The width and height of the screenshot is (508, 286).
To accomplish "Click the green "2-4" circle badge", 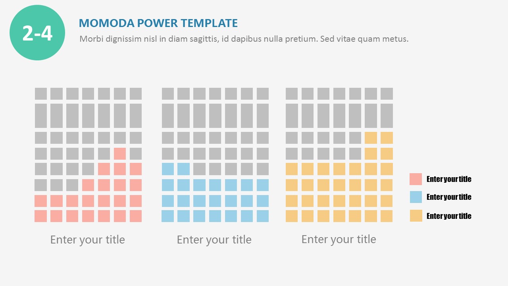I will click(x=37, y=33).
